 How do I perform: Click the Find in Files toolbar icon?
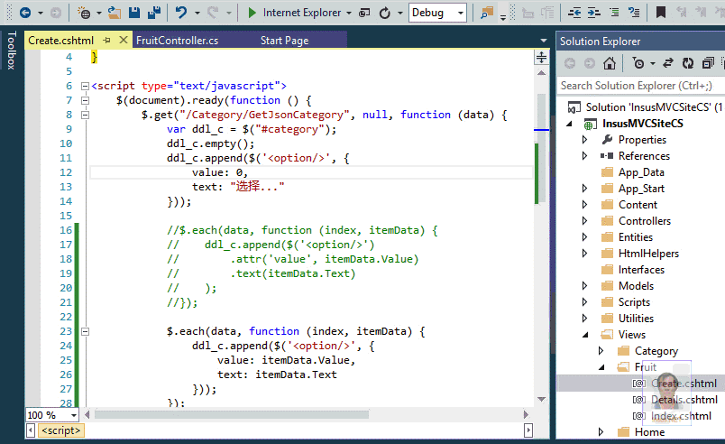(x=487, y=13)
